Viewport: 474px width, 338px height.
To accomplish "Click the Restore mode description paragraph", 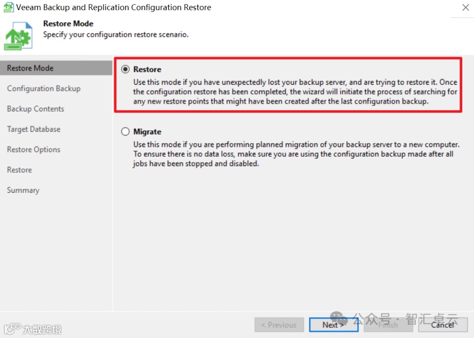I will (x=295, y=92).
